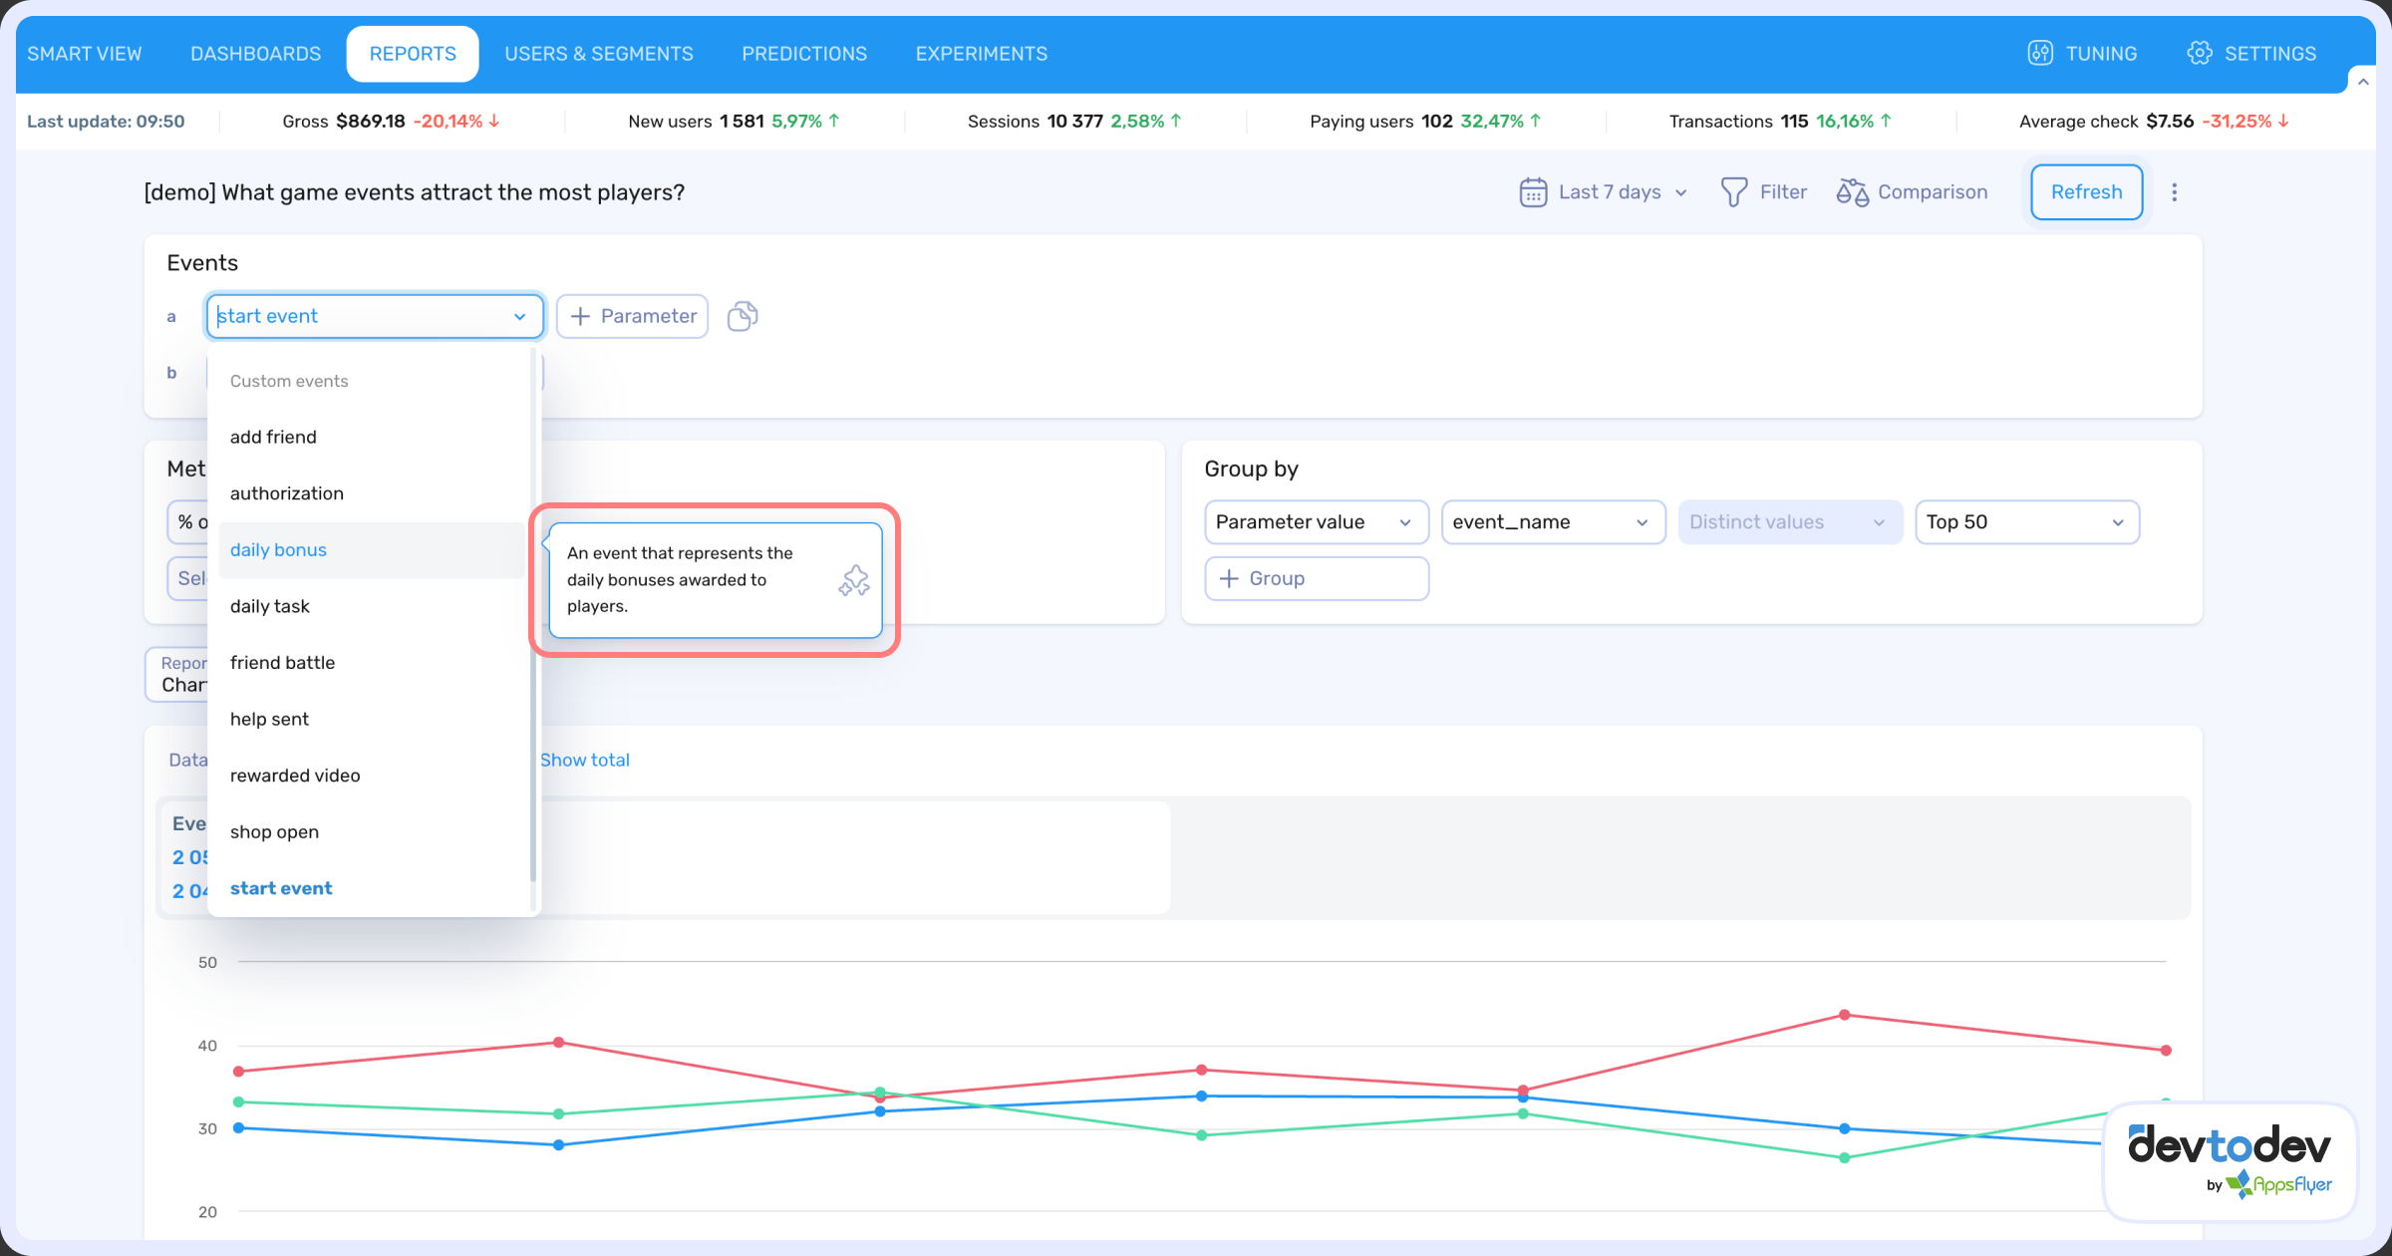
Task: Select daily task from the events list
Action: [270, 606]
